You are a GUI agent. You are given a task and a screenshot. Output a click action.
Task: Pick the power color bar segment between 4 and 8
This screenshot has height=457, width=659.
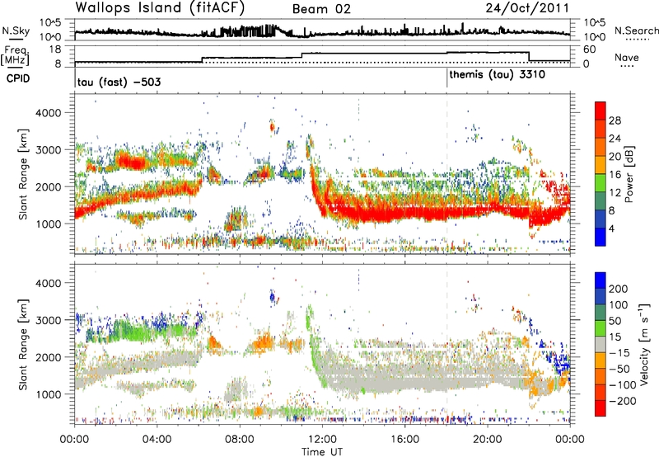(601, 219)
